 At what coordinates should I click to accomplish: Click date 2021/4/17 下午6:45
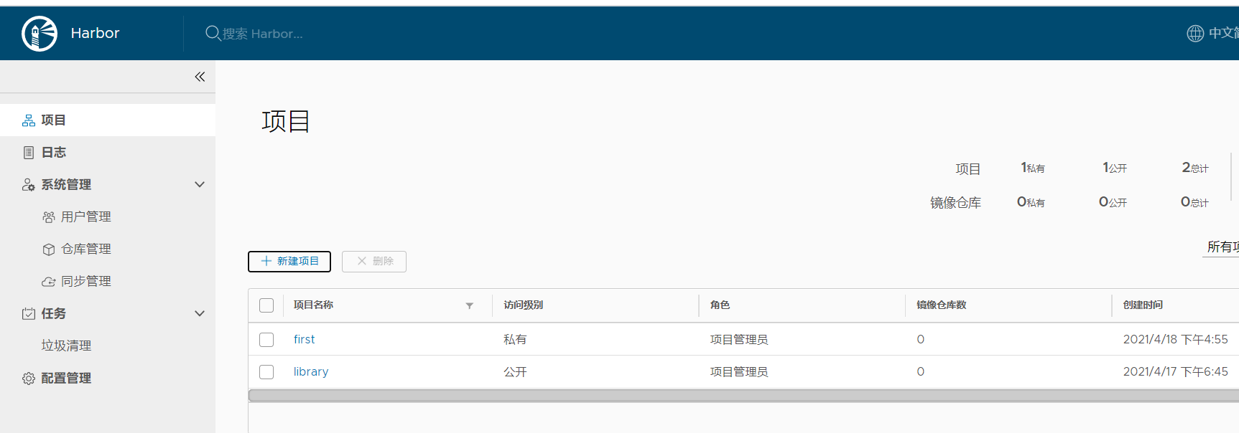1176,372
